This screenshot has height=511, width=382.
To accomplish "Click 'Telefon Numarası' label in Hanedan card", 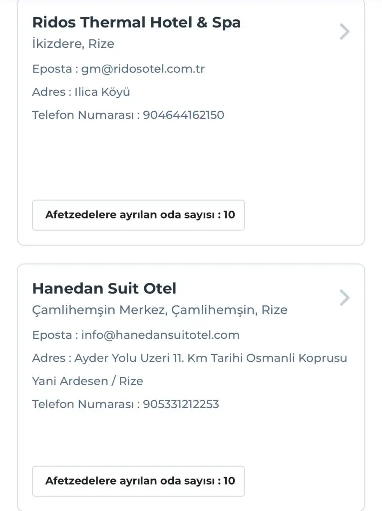I will (83, 404).
